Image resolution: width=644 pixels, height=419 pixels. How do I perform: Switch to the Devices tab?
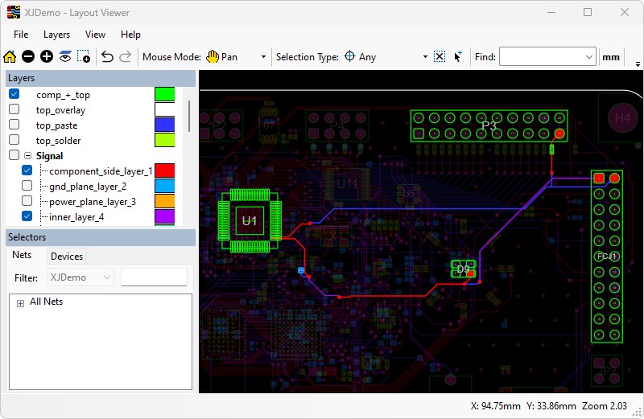click(x=67, y=257)
